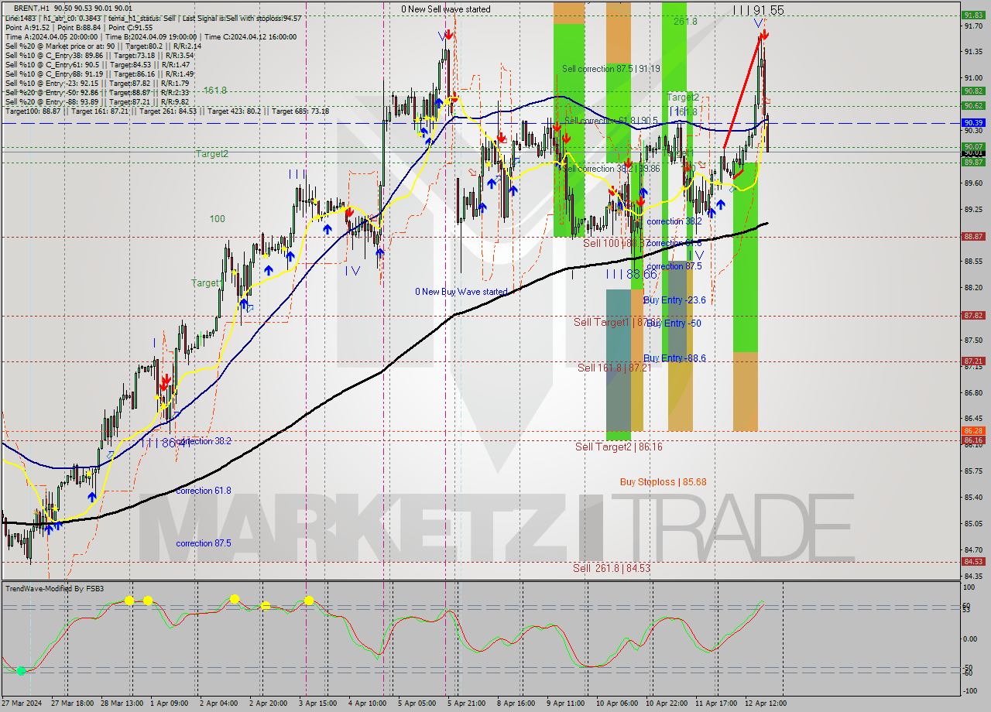Click the red 88.87 price tag

point(973,237)
